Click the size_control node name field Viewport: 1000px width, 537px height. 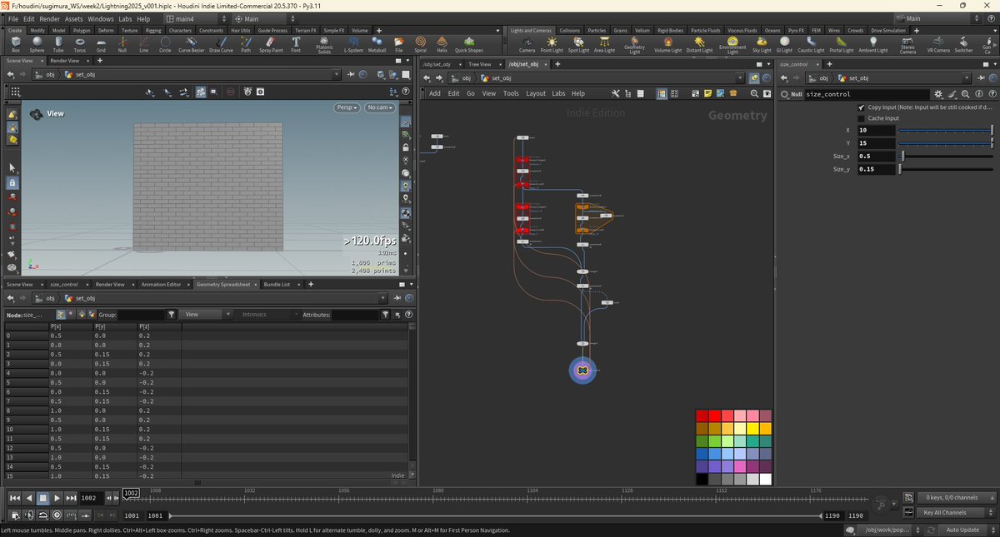click(867, 94)
